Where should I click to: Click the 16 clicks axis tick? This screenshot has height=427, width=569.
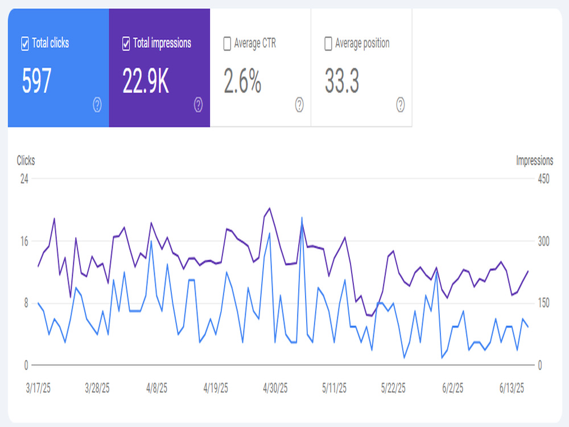click(x=24, y=241)
